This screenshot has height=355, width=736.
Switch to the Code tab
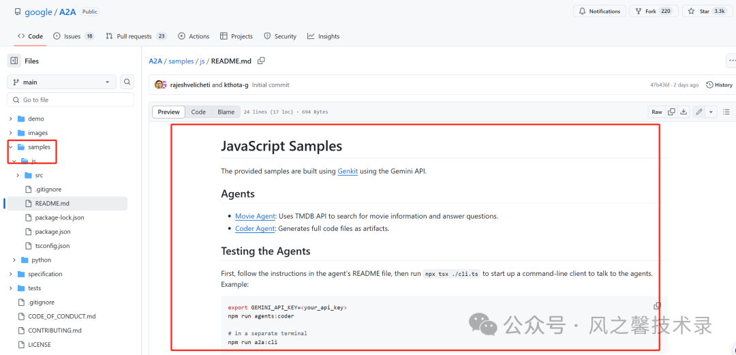tap(30, 36)
